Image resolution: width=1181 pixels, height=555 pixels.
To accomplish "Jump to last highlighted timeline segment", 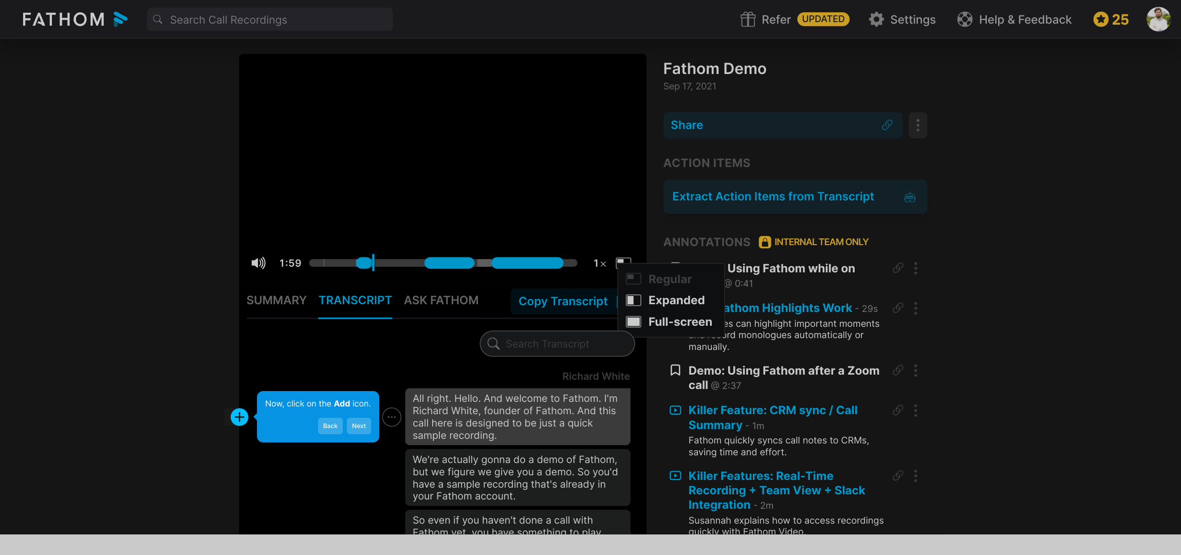I will (527, 263).
